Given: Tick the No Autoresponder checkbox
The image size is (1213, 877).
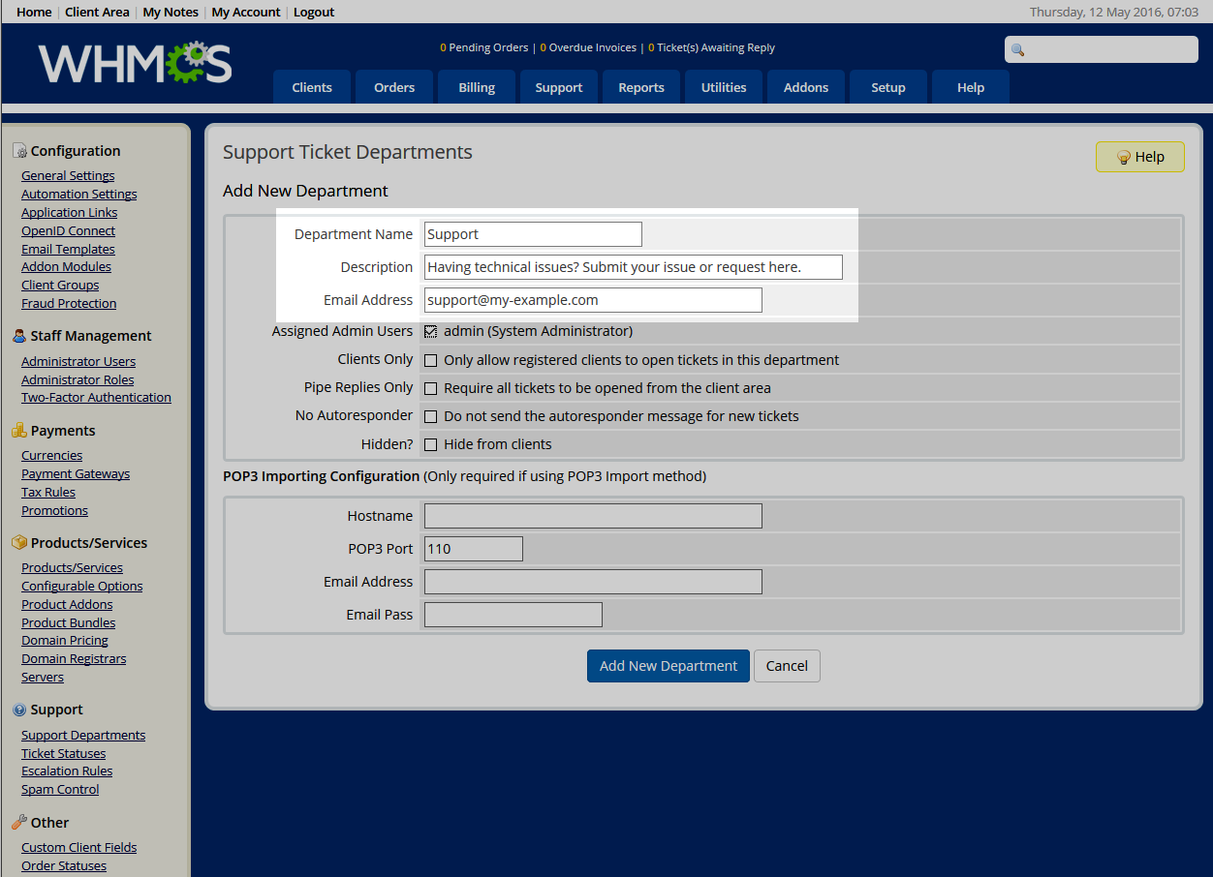Looking at the screenshot, I should tap(431, 417).
